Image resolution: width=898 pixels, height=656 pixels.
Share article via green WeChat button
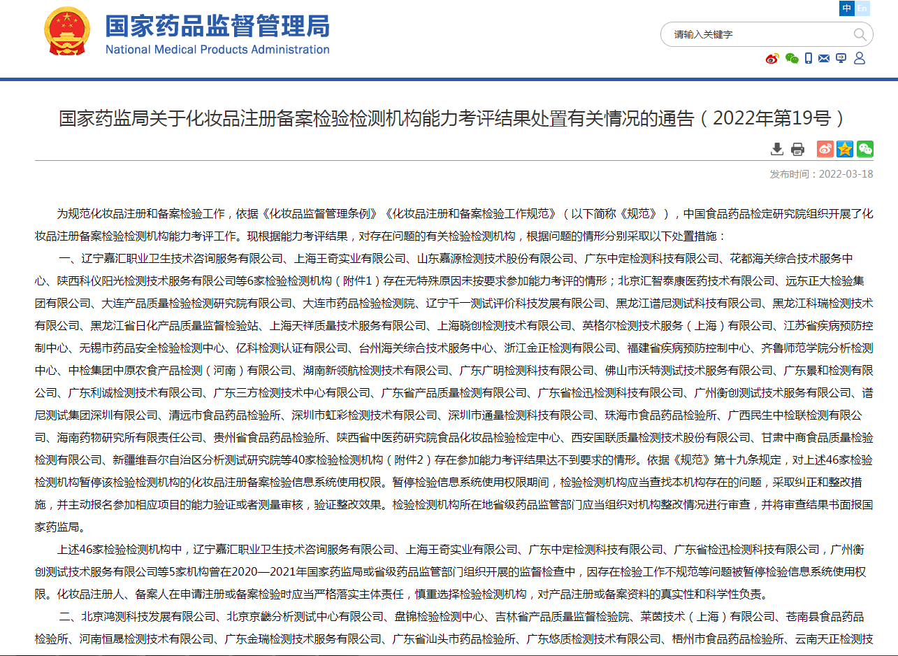pyautogui.click(x=865, y=149)
